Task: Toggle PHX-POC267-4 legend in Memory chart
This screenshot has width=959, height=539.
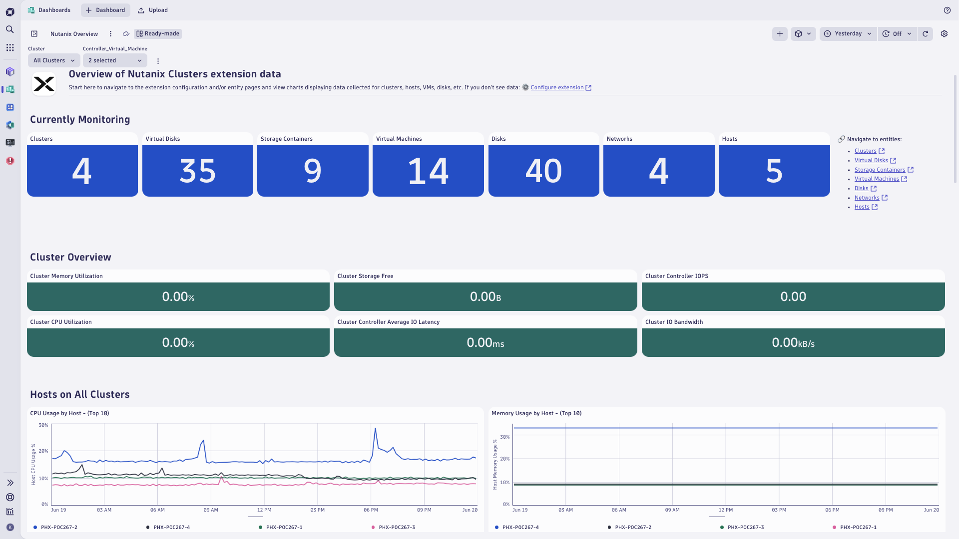Action: point(516,528)
